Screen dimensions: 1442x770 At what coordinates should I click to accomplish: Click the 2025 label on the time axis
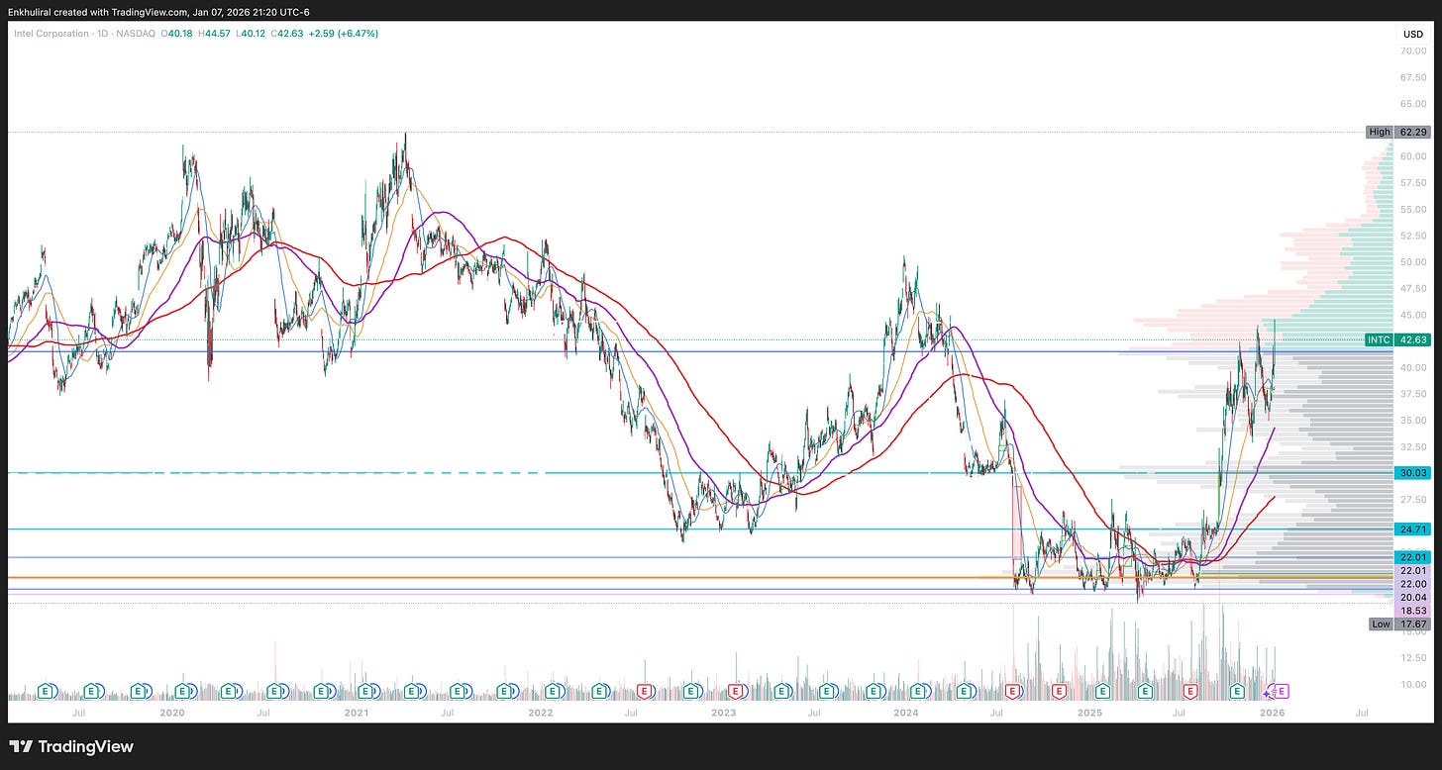tap(1089, 712)
